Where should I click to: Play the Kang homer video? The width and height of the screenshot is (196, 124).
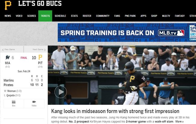point(61,92)
